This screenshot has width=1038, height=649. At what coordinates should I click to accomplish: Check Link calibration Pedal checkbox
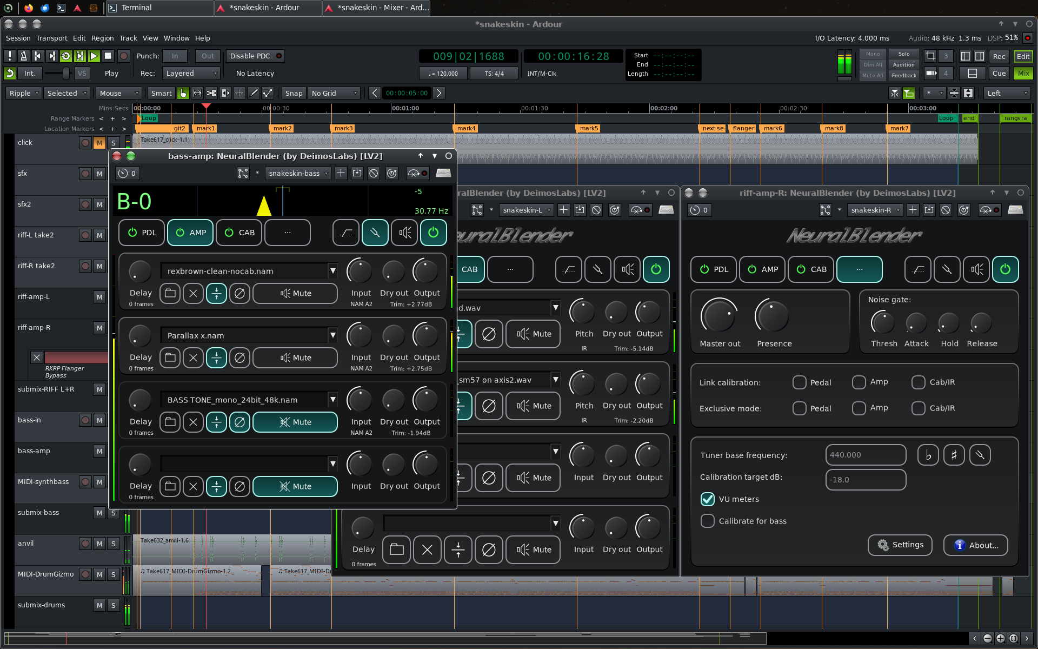(799, 382)
